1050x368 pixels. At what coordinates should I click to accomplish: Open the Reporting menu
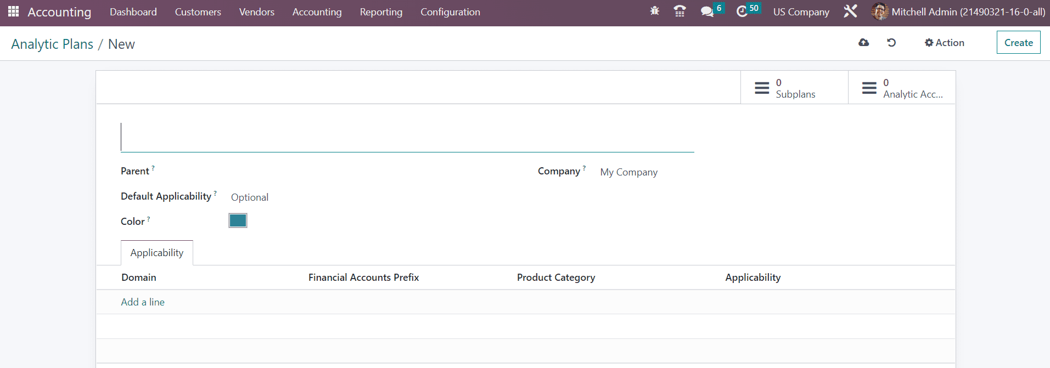381,12
